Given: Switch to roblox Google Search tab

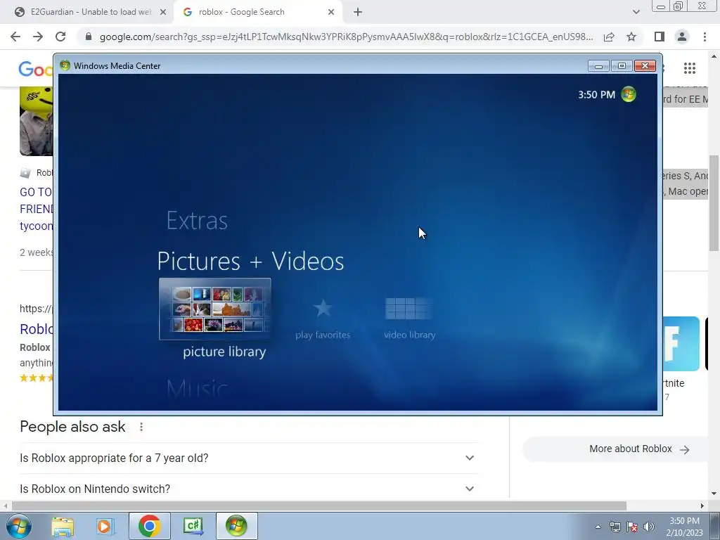Looking at the screenshot, I should pyautogui.click(x=257, y=12).
